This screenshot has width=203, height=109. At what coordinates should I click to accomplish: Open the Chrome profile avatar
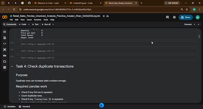[194, 10]
